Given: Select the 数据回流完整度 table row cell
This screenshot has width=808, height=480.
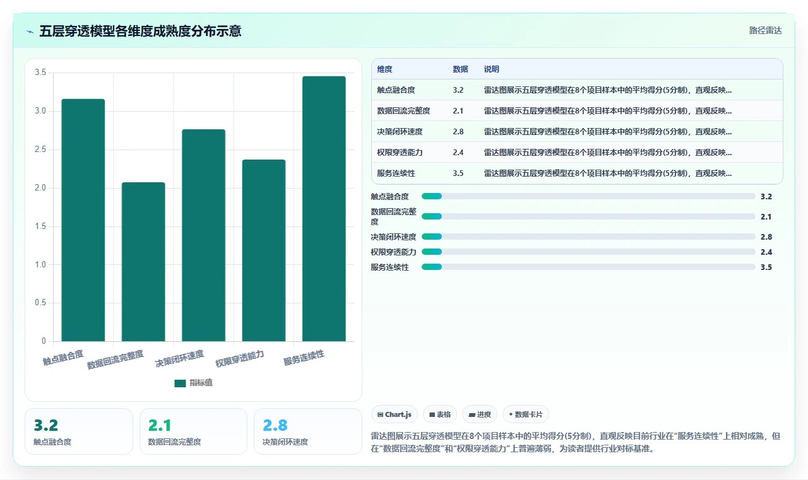Looking at the screenshot, I should coord(403,111).
